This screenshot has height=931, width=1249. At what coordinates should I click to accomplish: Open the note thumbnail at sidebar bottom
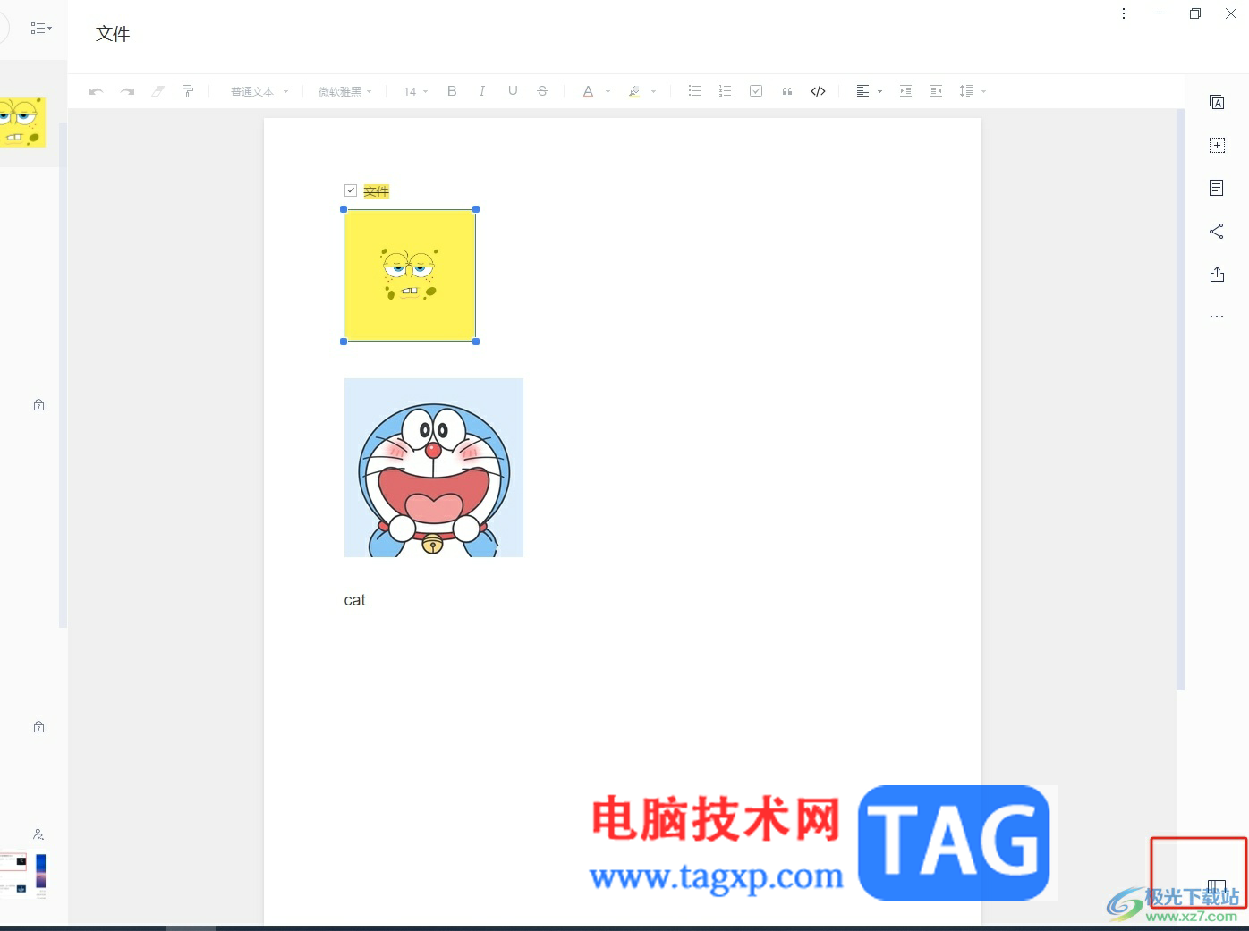[x=23, y=875]
